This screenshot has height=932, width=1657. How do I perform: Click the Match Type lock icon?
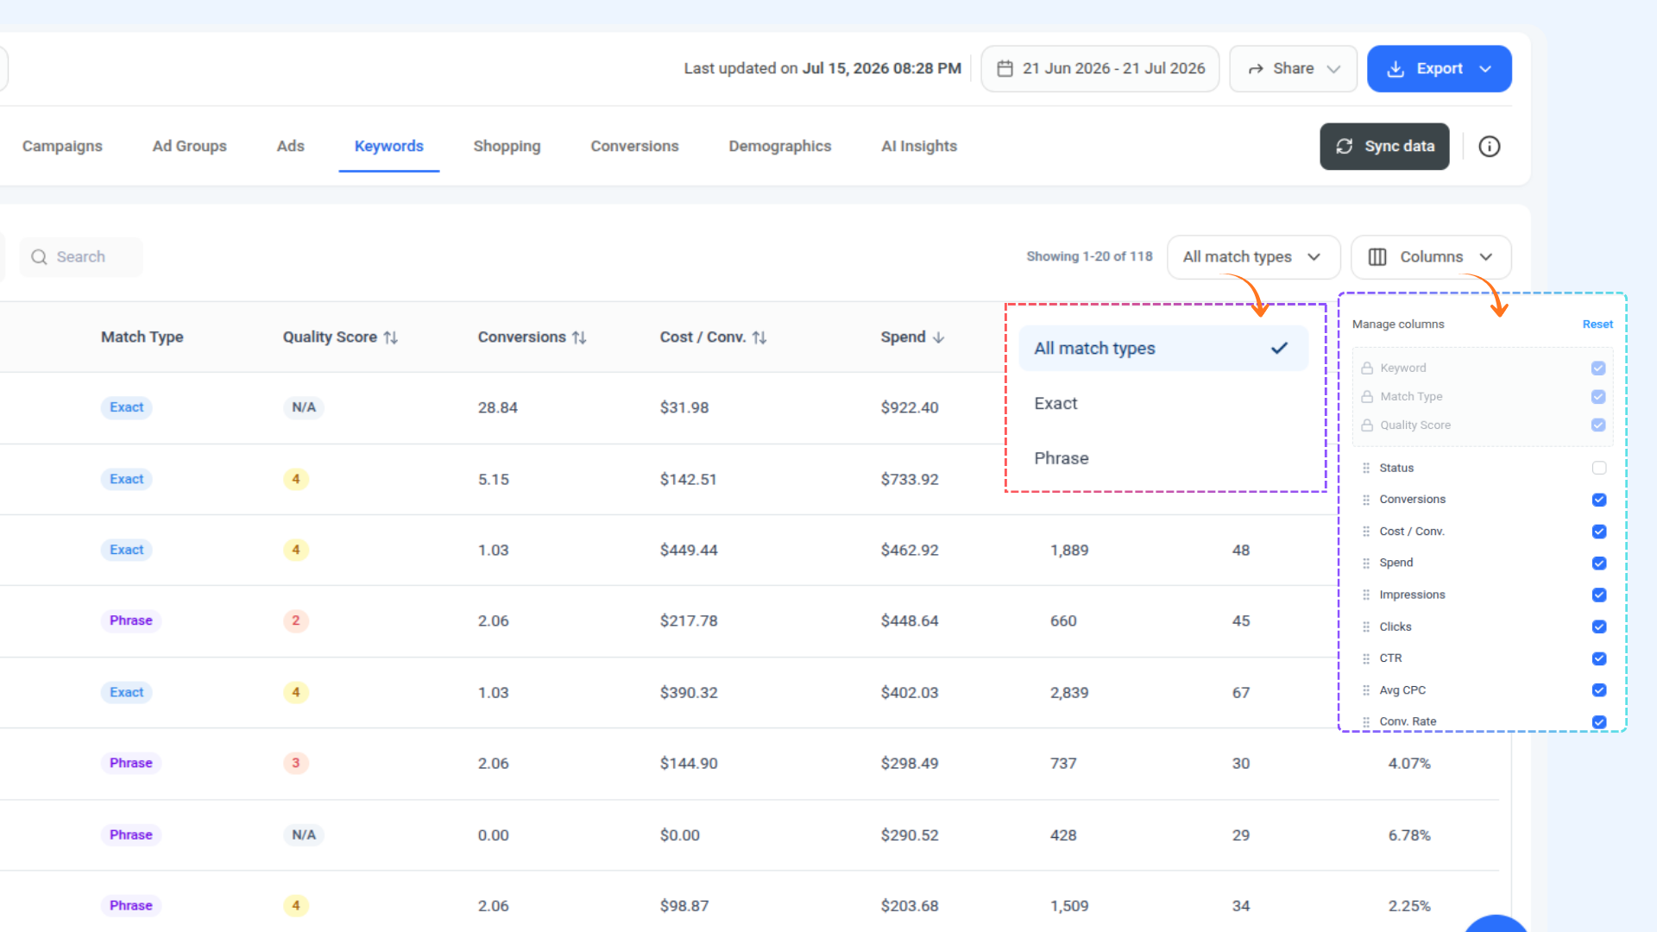click(1367, 397)
